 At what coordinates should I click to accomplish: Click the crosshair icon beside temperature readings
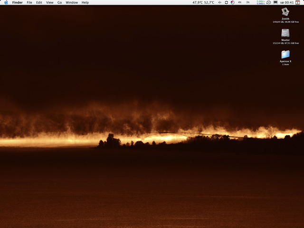click(x=219, y=2)
